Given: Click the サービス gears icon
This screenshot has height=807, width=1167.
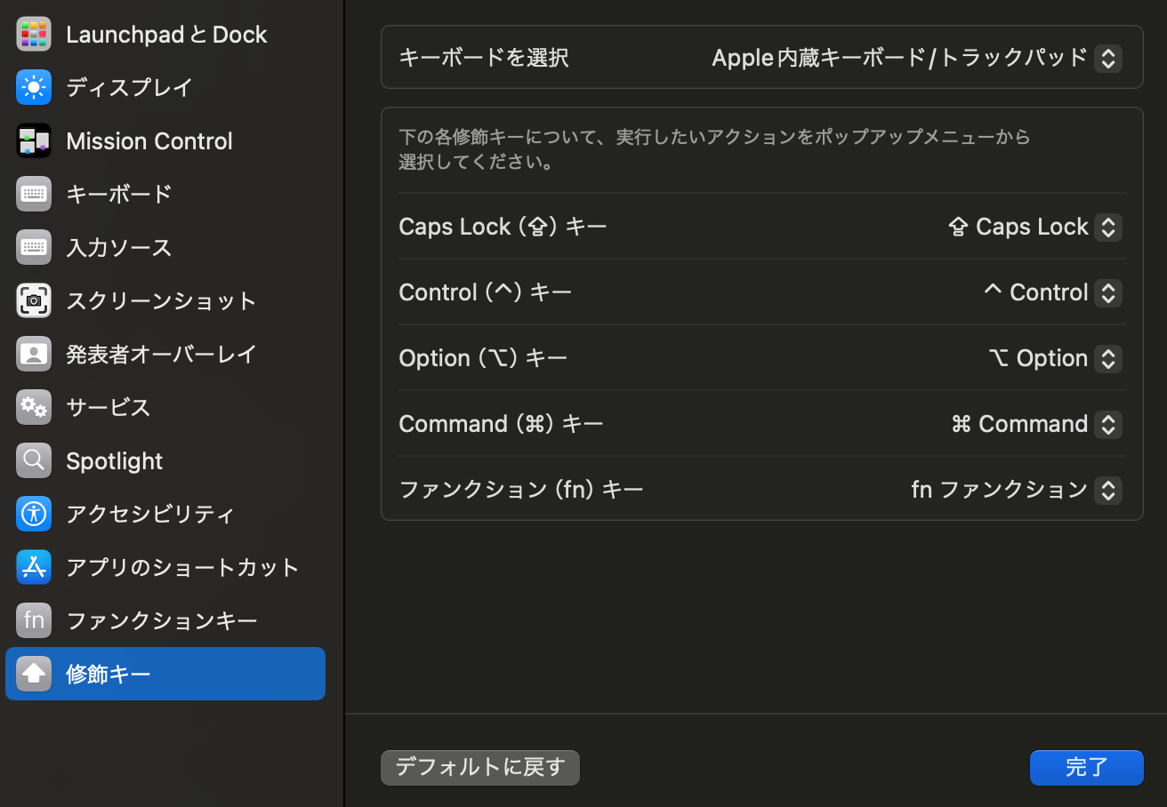Looking at the screenshot, I should click(34, 407).
